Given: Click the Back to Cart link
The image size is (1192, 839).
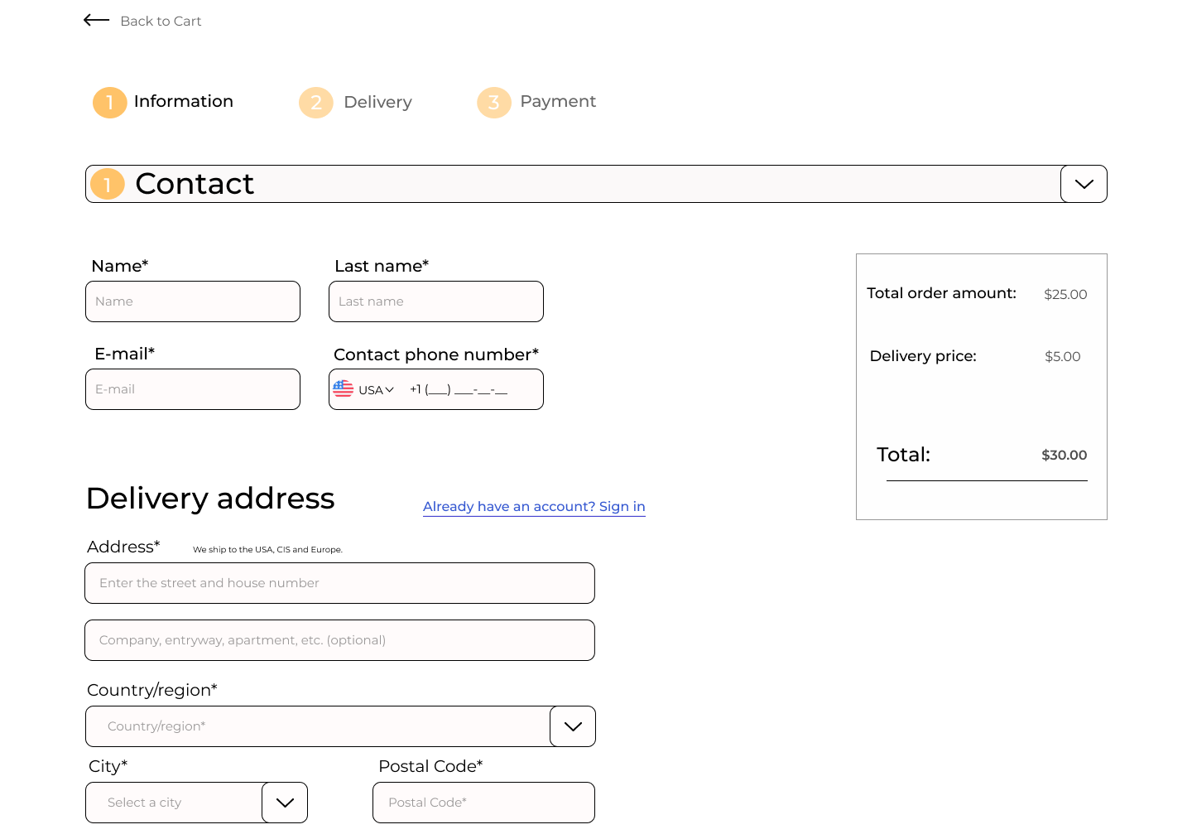Looking at the screenshot, I should coord(161,21).
